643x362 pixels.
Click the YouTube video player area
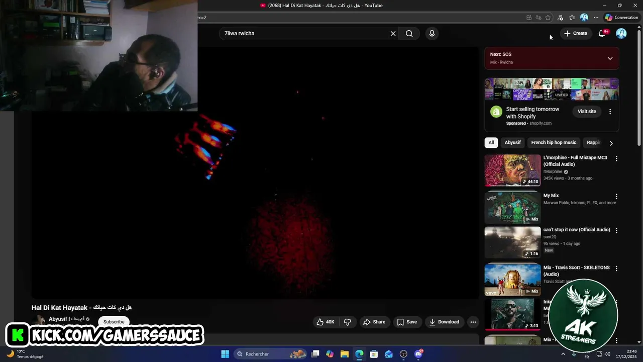pos(255,172)
